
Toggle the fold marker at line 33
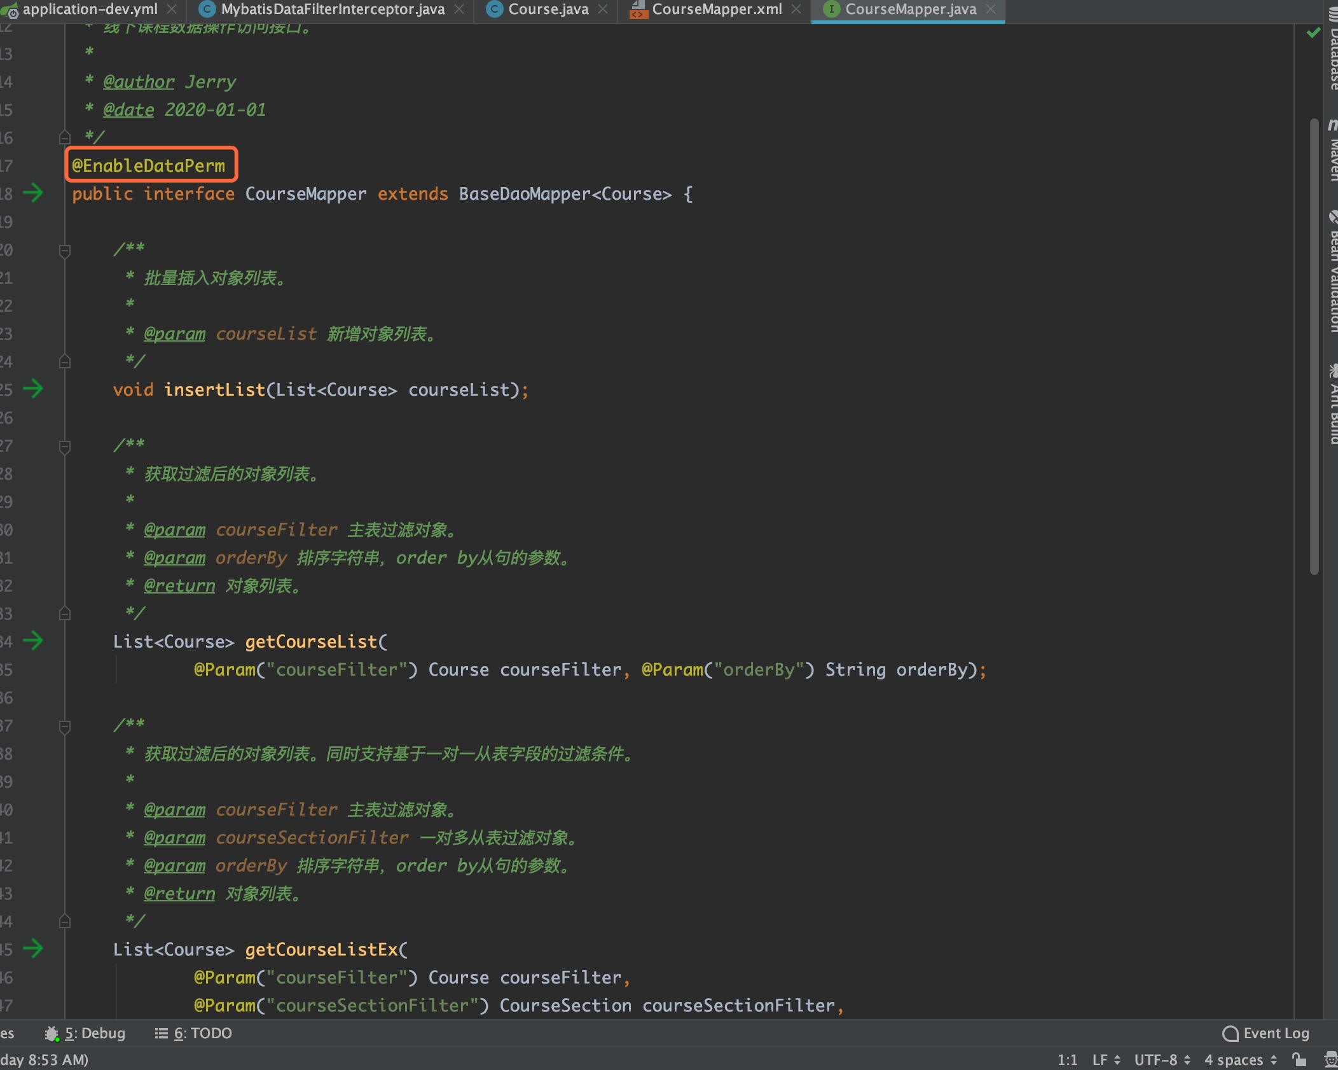[64, 613]
